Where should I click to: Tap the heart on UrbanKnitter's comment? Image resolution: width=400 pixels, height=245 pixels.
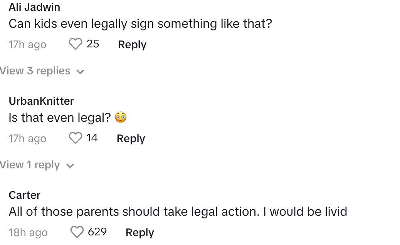76,138
